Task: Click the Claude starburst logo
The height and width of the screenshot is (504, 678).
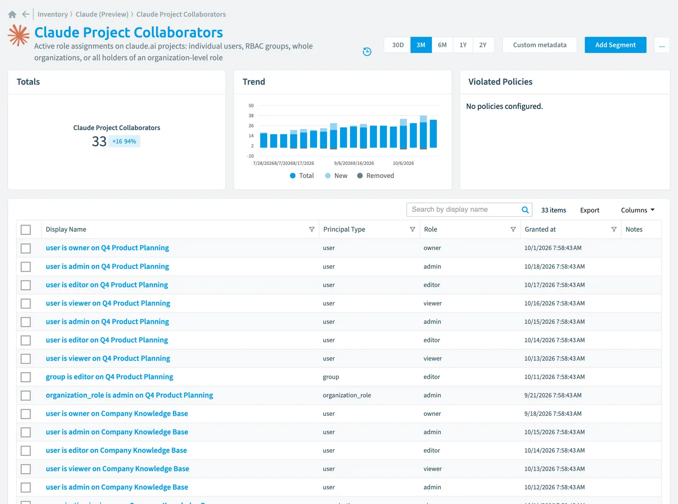Action: pos(19,35)
